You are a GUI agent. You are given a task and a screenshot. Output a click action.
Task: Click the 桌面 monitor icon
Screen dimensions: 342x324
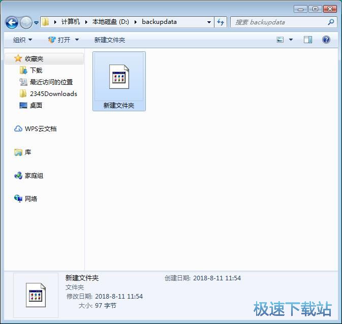[x=23, y=105]
